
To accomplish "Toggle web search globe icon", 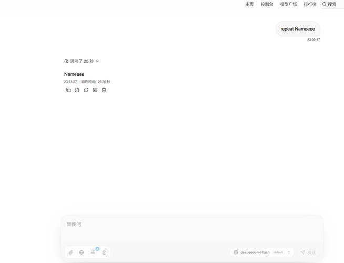I will click(x=82, y=252).
